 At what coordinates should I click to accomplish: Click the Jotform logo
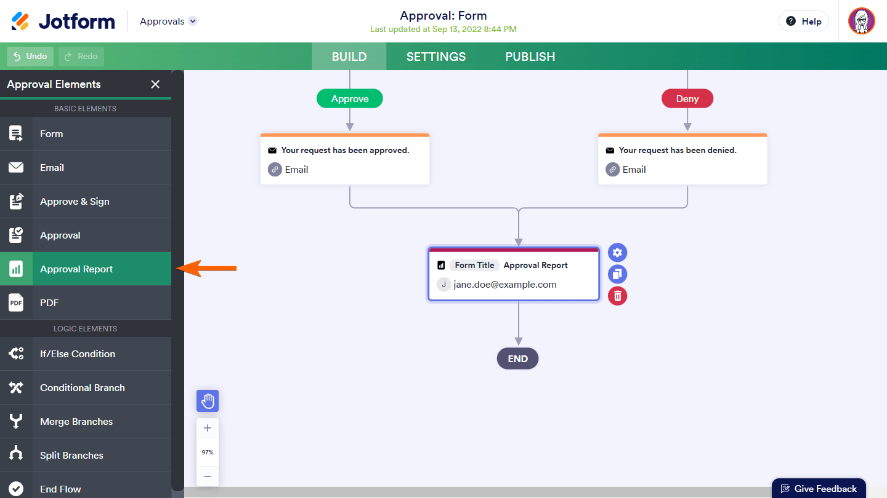(63, 21)
